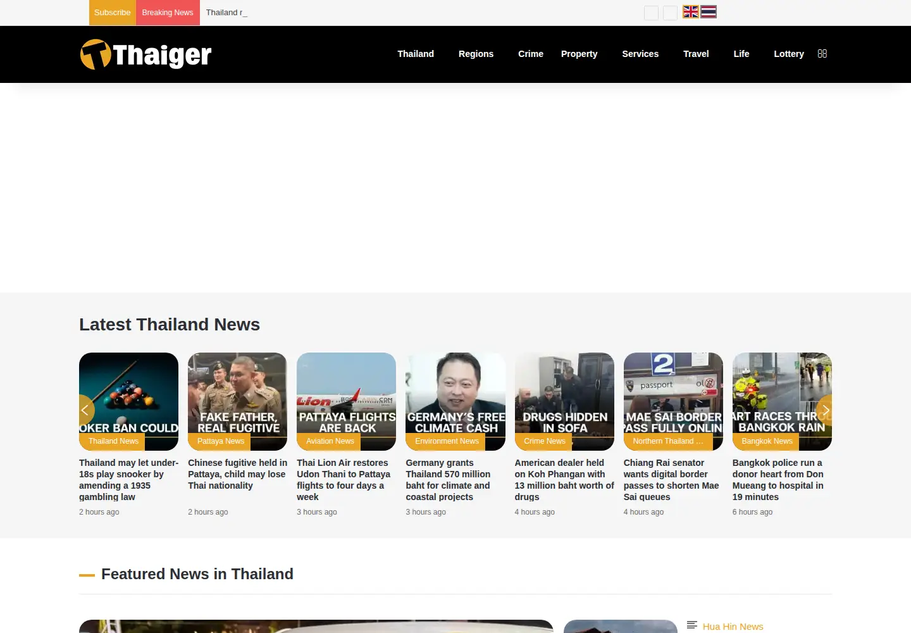Viewport: 911px width, 633px height.
Task: Click the list icon beside Hua Hin News
Action: click(692, 625)
